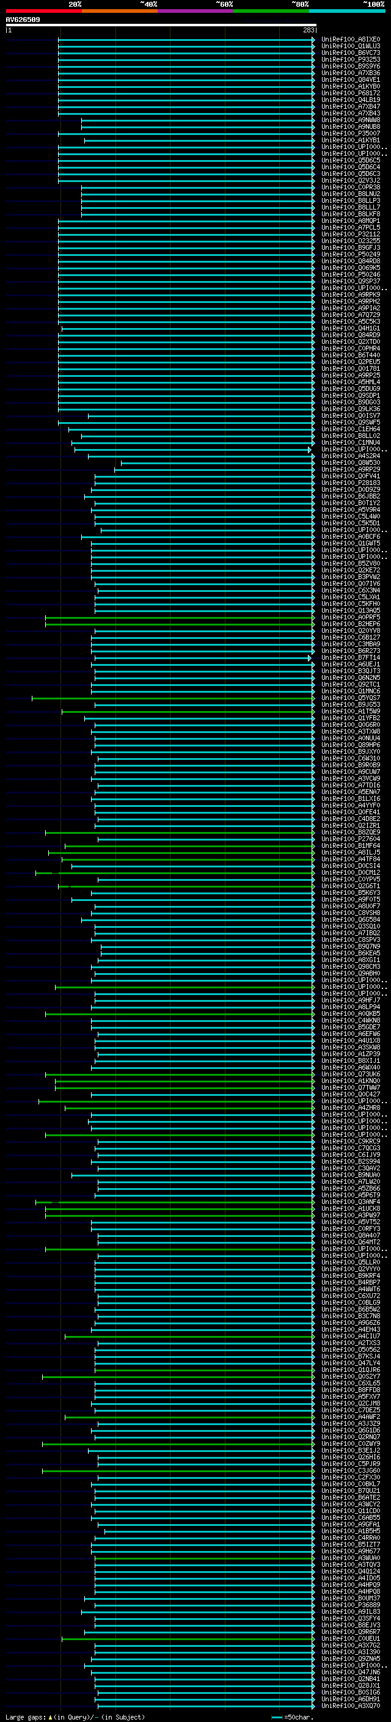Select the UniRef100_A8MQP1 label
The image size is (391, 1722).
pos(351,221)
